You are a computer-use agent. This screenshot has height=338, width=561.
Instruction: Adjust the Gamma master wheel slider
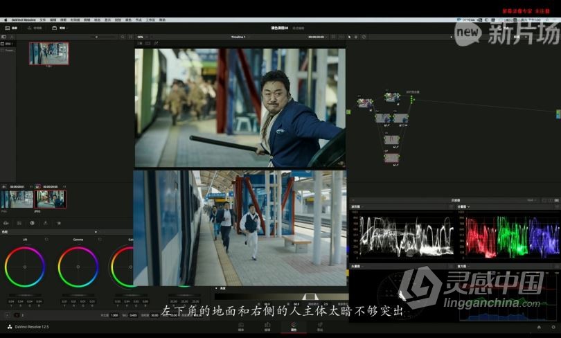point(78,295)
